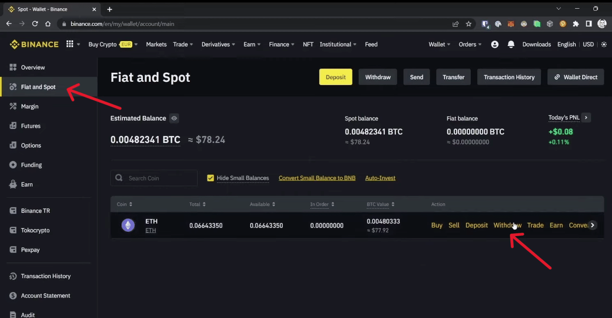Expand the Wallet dropdown in header
This screenshot has width=612, height=318.
click(439, 44)
